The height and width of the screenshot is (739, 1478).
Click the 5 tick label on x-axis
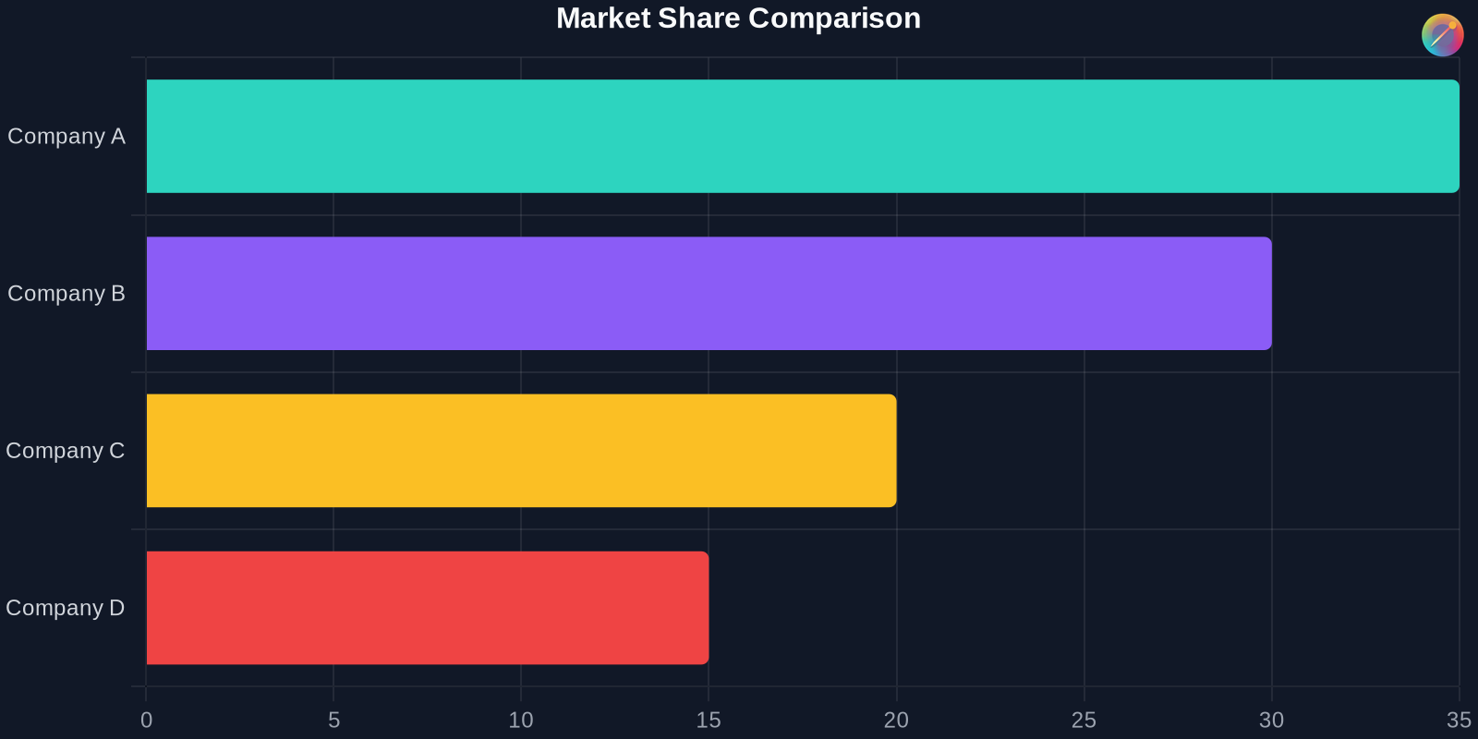point(333,721)
